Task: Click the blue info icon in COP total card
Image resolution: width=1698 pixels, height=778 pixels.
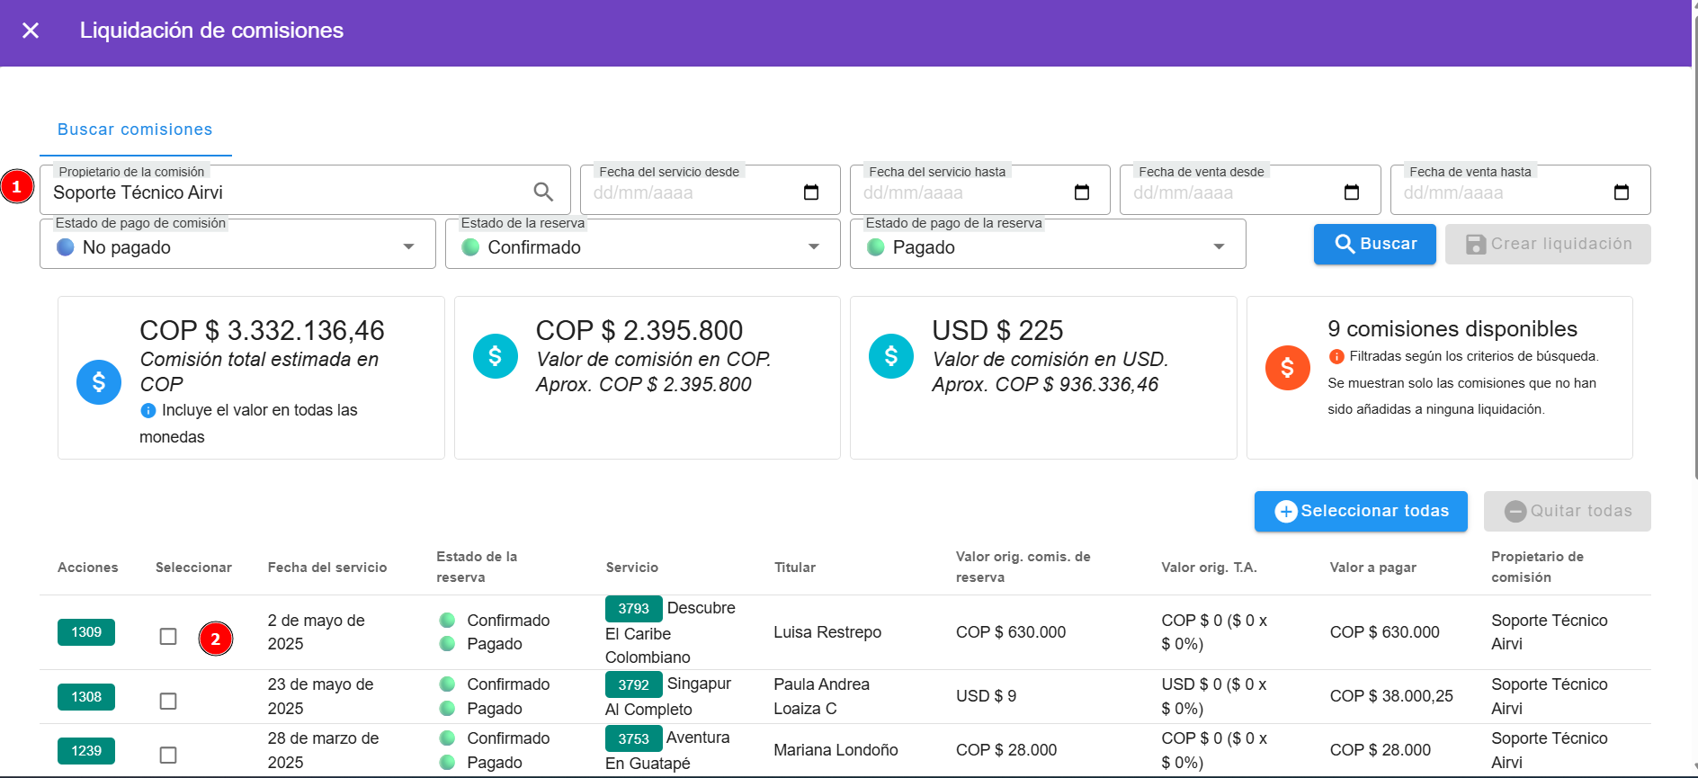Action: pos(148,411)
